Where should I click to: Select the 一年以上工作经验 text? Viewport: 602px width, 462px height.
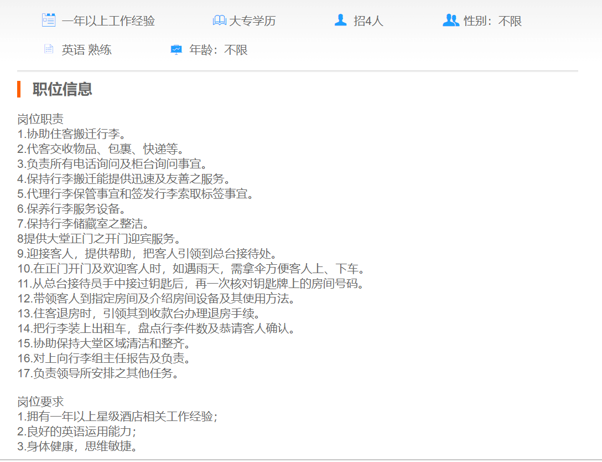point(108,21)
